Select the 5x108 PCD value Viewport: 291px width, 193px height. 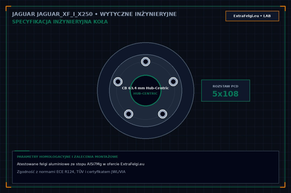click(225, 94)
